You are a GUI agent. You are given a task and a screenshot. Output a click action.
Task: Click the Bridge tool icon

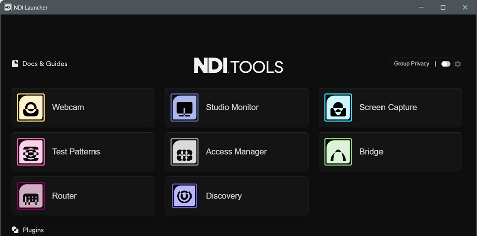338,152
